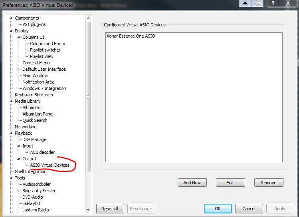Select EsPlaylist tree item
This screenshot has width=299, height=217.
coord(31,203)
